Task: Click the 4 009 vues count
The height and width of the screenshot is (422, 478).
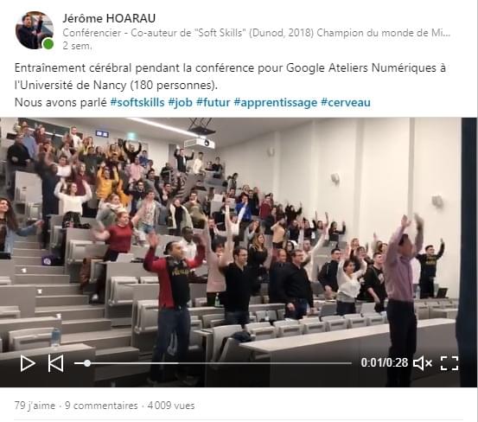Action: point(171,406)
